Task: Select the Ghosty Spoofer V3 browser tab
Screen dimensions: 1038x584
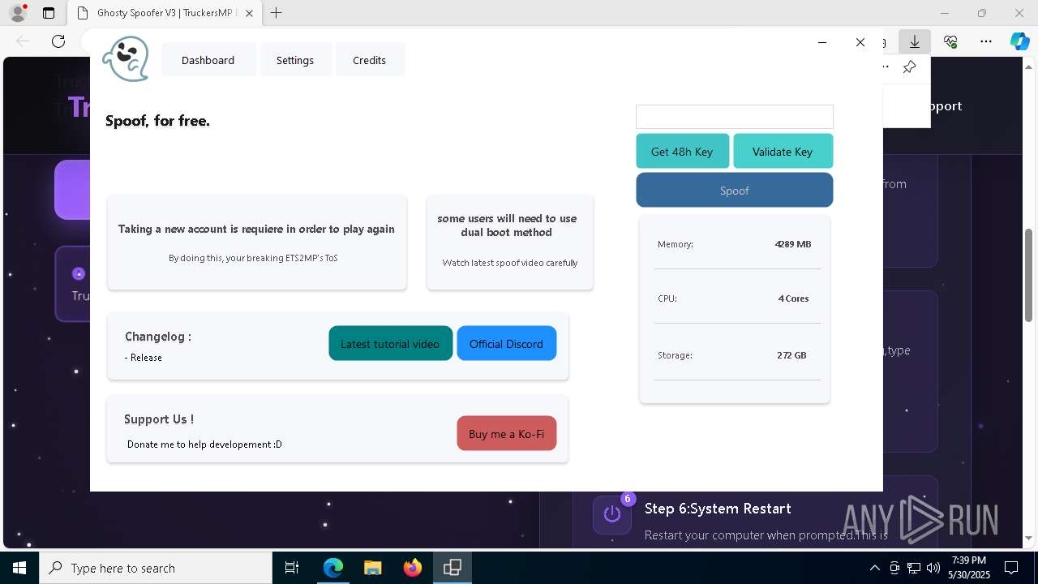Action: (165, 13)
